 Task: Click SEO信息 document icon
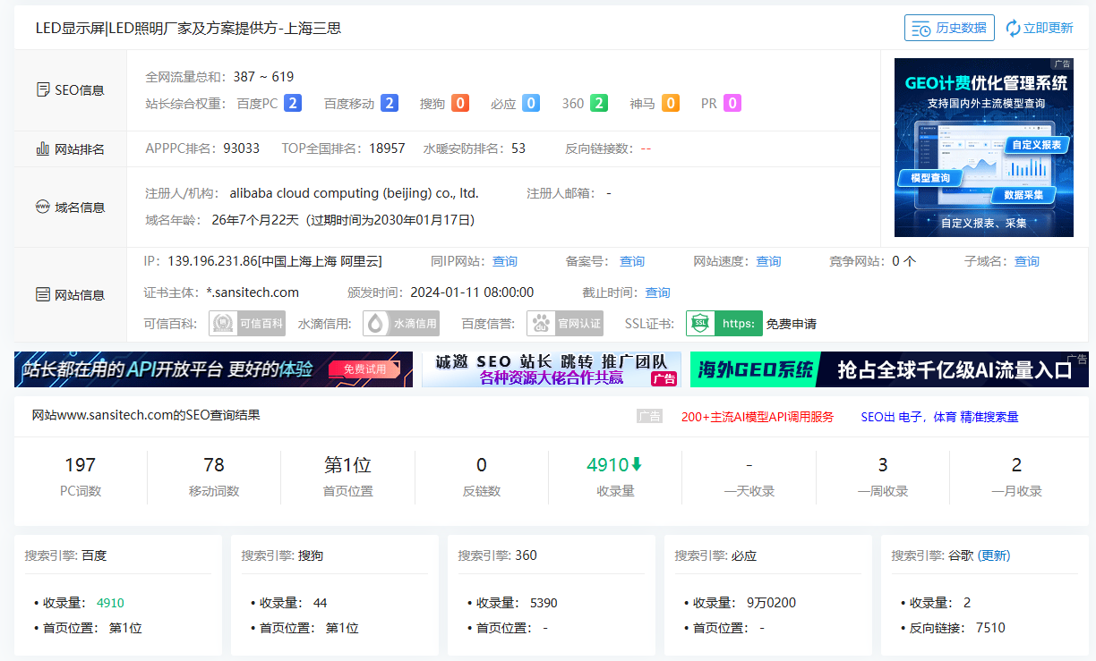point(42,89)
